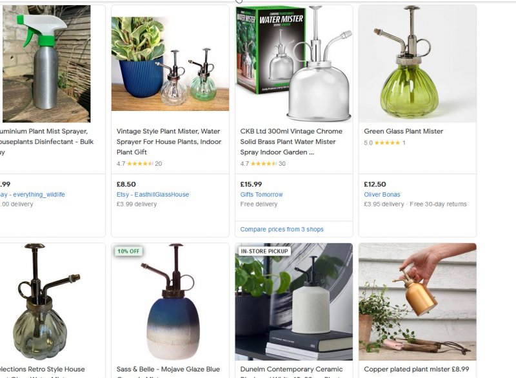516x378 pixels.
Task: Visit the Oliver Bonas seller link
Action: click(x=382, y=194)
